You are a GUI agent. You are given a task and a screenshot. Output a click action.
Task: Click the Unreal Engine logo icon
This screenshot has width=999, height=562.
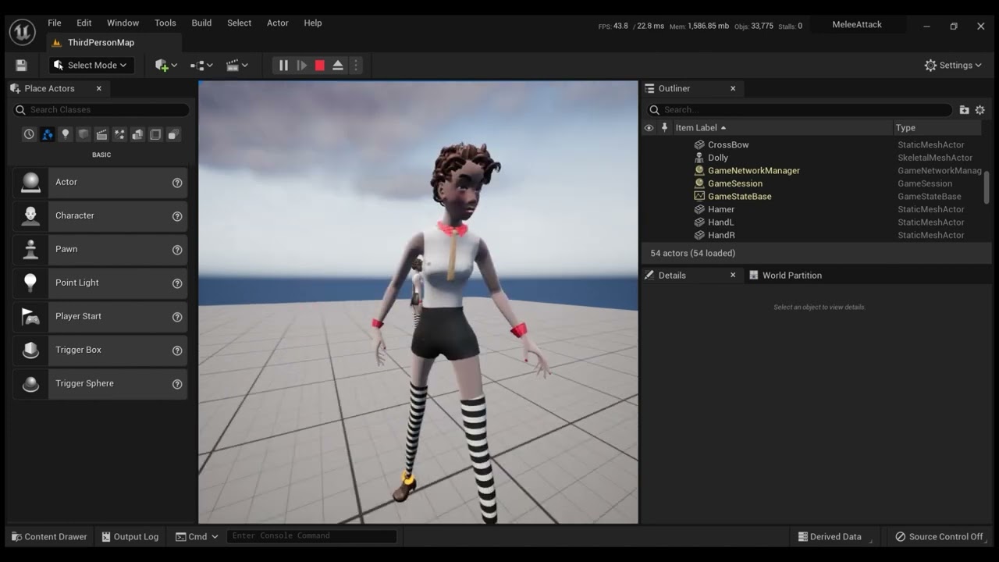tap(23, 32)
